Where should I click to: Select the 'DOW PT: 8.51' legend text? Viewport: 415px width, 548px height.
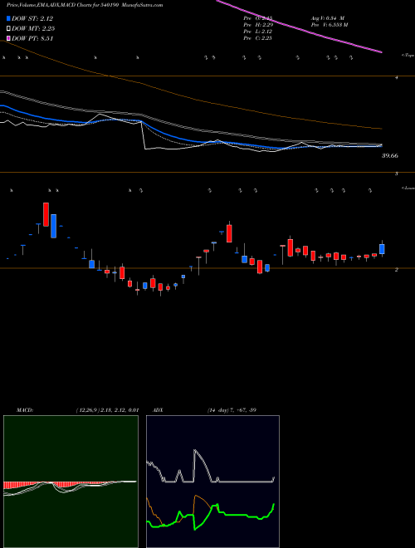pos(32,39)
